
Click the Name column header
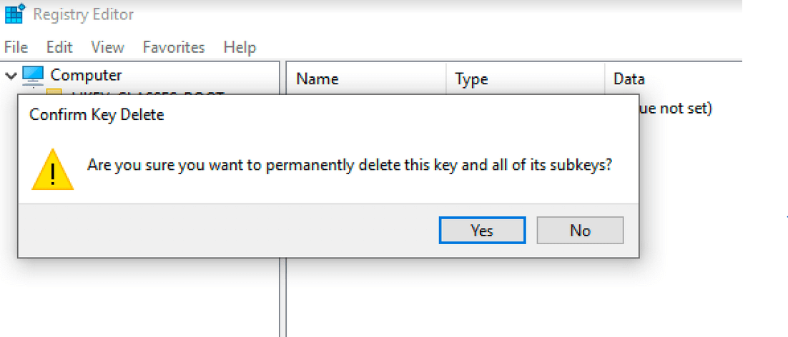coord(317,79)
